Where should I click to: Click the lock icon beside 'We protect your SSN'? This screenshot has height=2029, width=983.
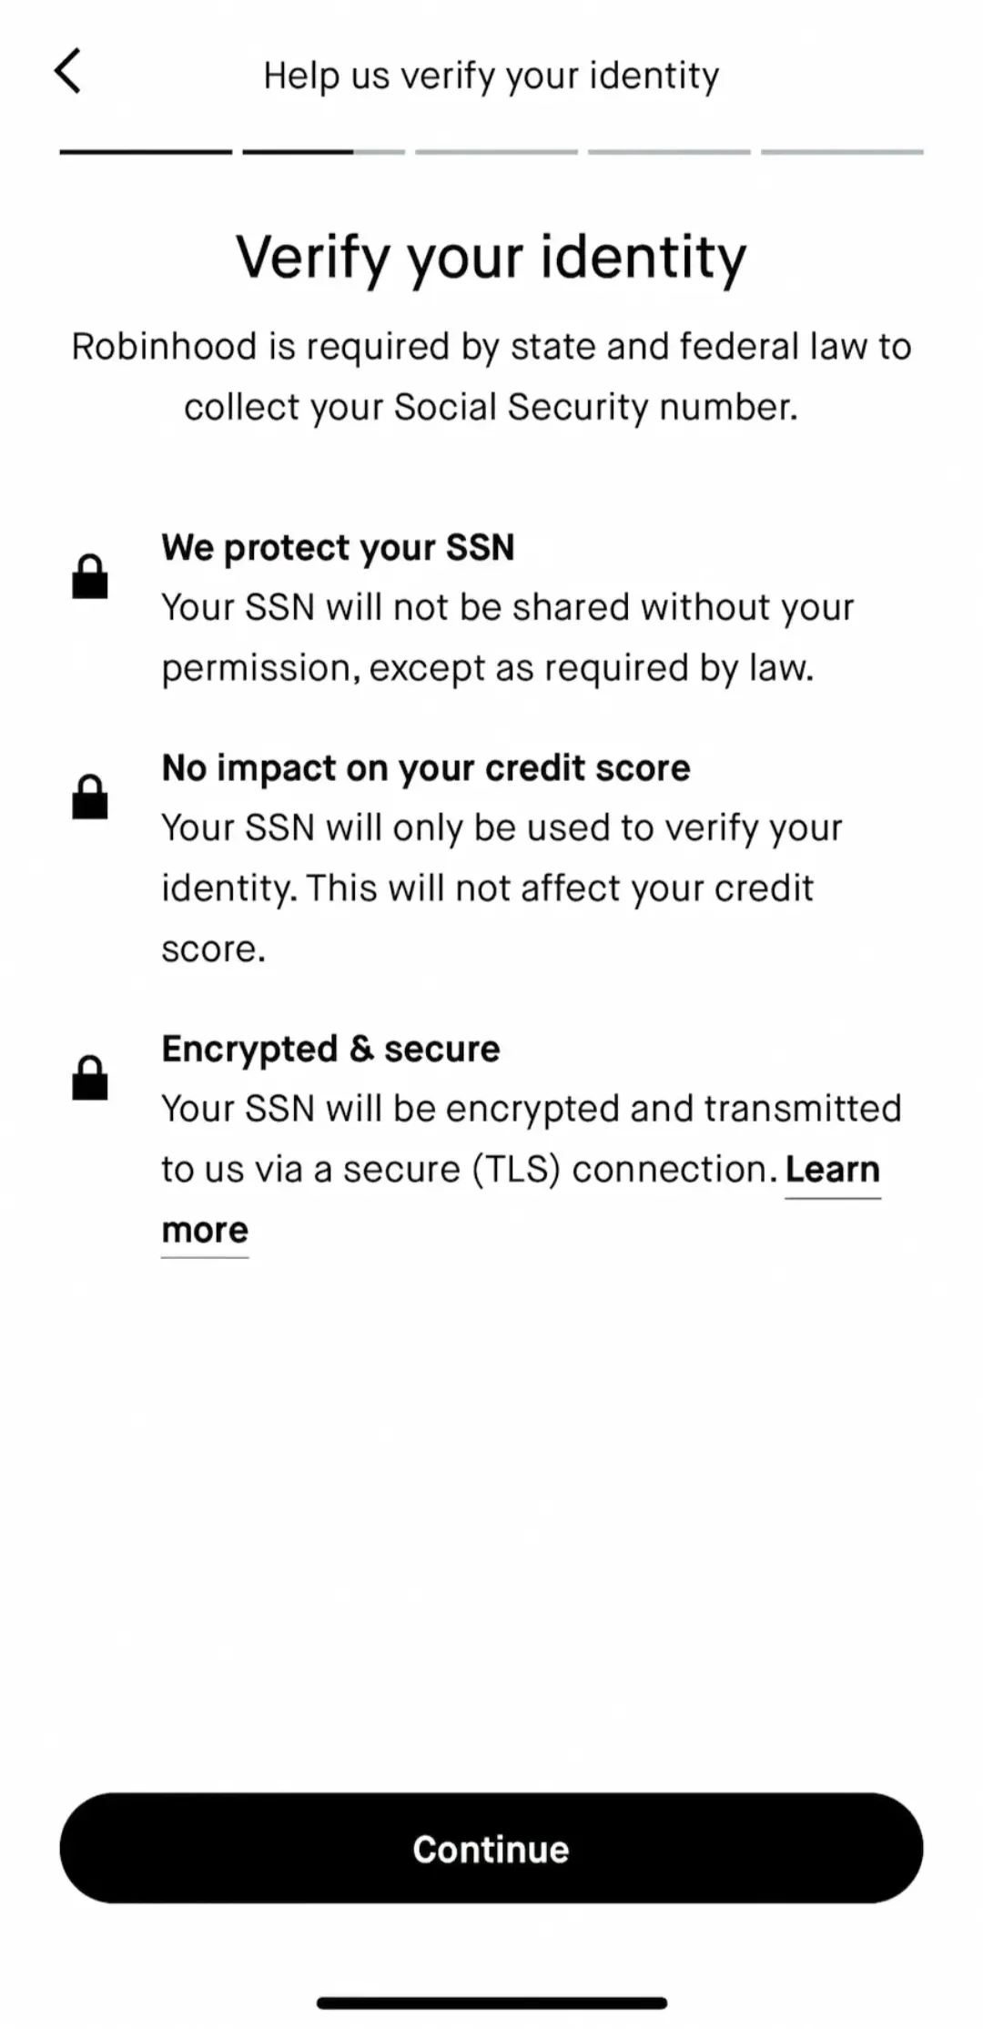90,576
